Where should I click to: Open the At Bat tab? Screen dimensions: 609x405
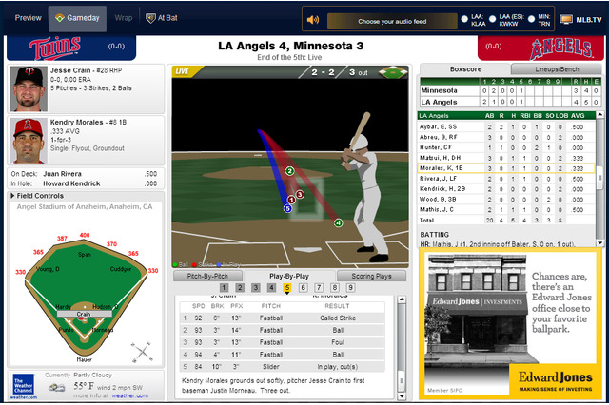[x=162, y=18]
